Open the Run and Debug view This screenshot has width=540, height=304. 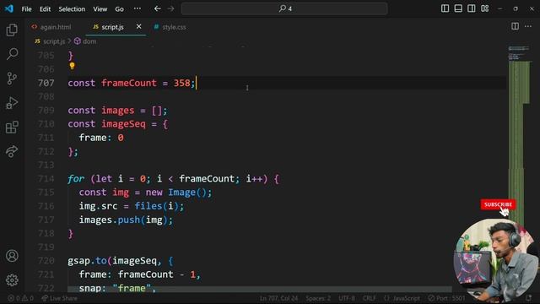pyautogui.click(x=12, y=103)
